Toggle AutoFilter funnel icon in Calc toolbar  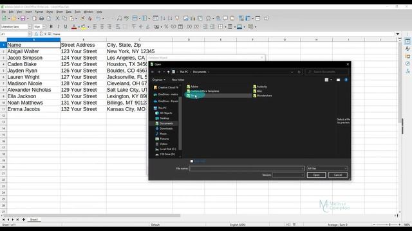(177, 19)
